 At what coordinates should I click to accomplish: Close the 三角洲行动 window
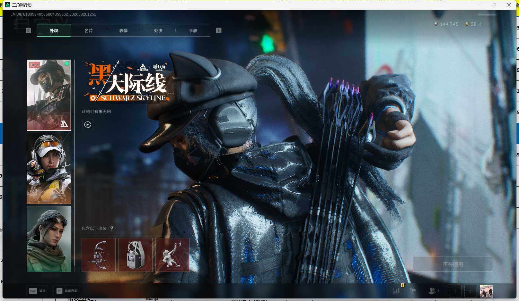(509, 5)
